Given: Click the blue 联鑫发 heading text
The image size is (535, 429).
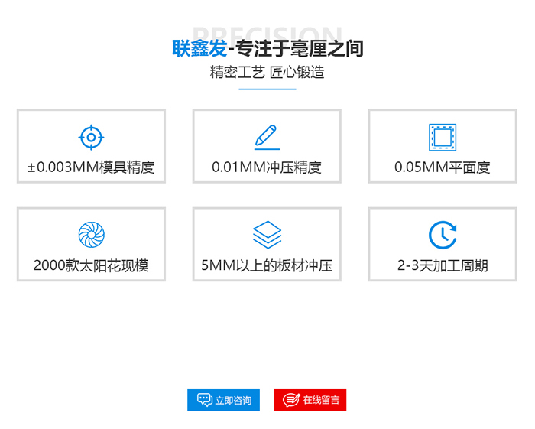Looking at the screenshot, I should point(199,48).
